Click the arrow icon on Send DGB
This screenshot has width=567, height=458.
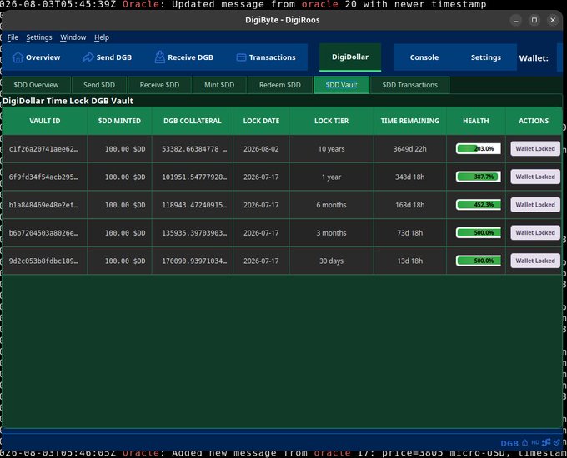(88, 57)
